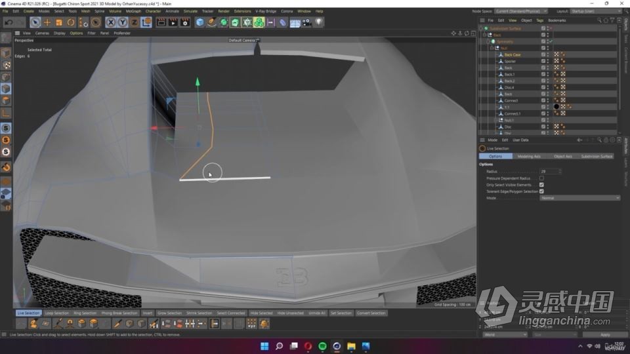Click the deformer blue capsule icon
This screenshot has width=630, height=354.
(283, 22)
